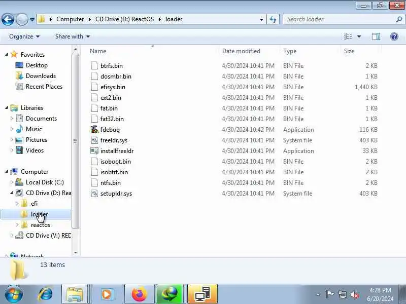Image resolution: width=406 pixels, height=304 pixels.
Task: Open the reactos folder in tree
Action: (x=41, y=225)
